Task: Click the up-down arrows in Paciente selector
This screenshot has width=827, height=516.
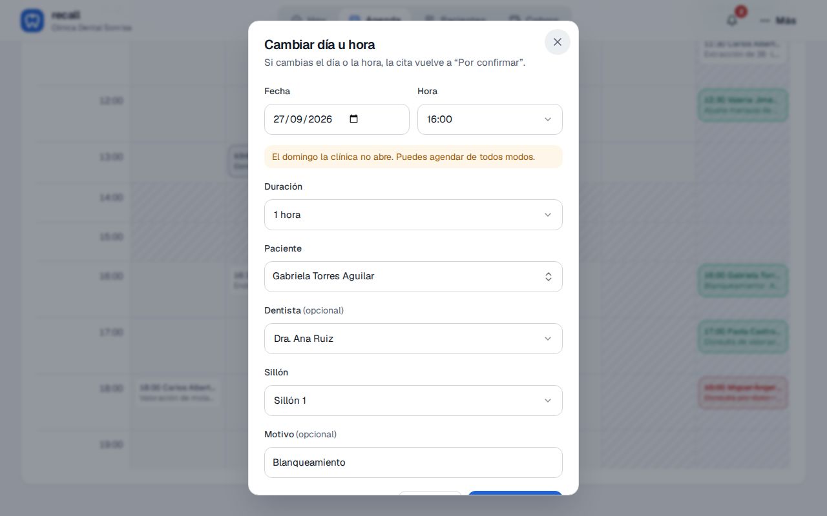Action: (548, 277)
